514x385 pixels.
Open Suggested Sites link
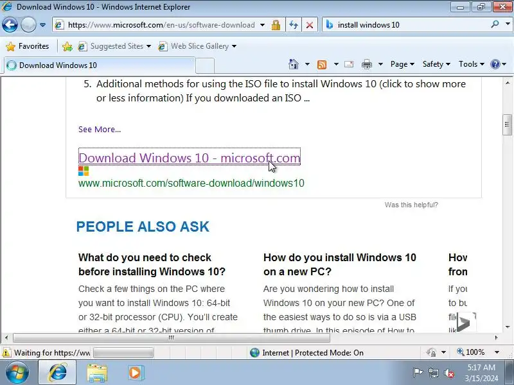(114, 46)
